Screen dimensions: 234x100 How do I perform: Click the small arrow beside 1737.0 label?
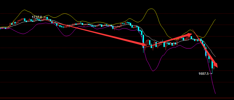pos(44,17)
